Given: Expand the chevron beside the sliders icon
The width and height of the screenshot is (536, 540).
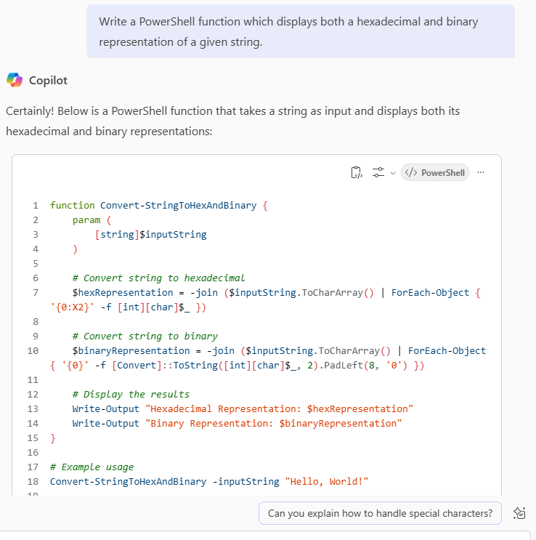Looking at the screenshot, I should coord(393,173).
